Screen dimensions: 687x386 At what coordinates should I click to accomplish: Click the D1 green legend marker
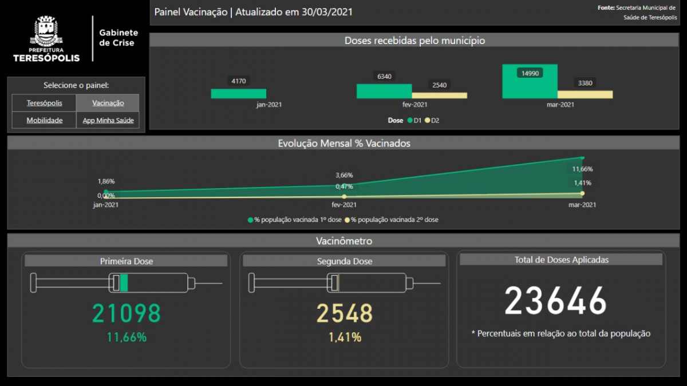coord(410,121)
